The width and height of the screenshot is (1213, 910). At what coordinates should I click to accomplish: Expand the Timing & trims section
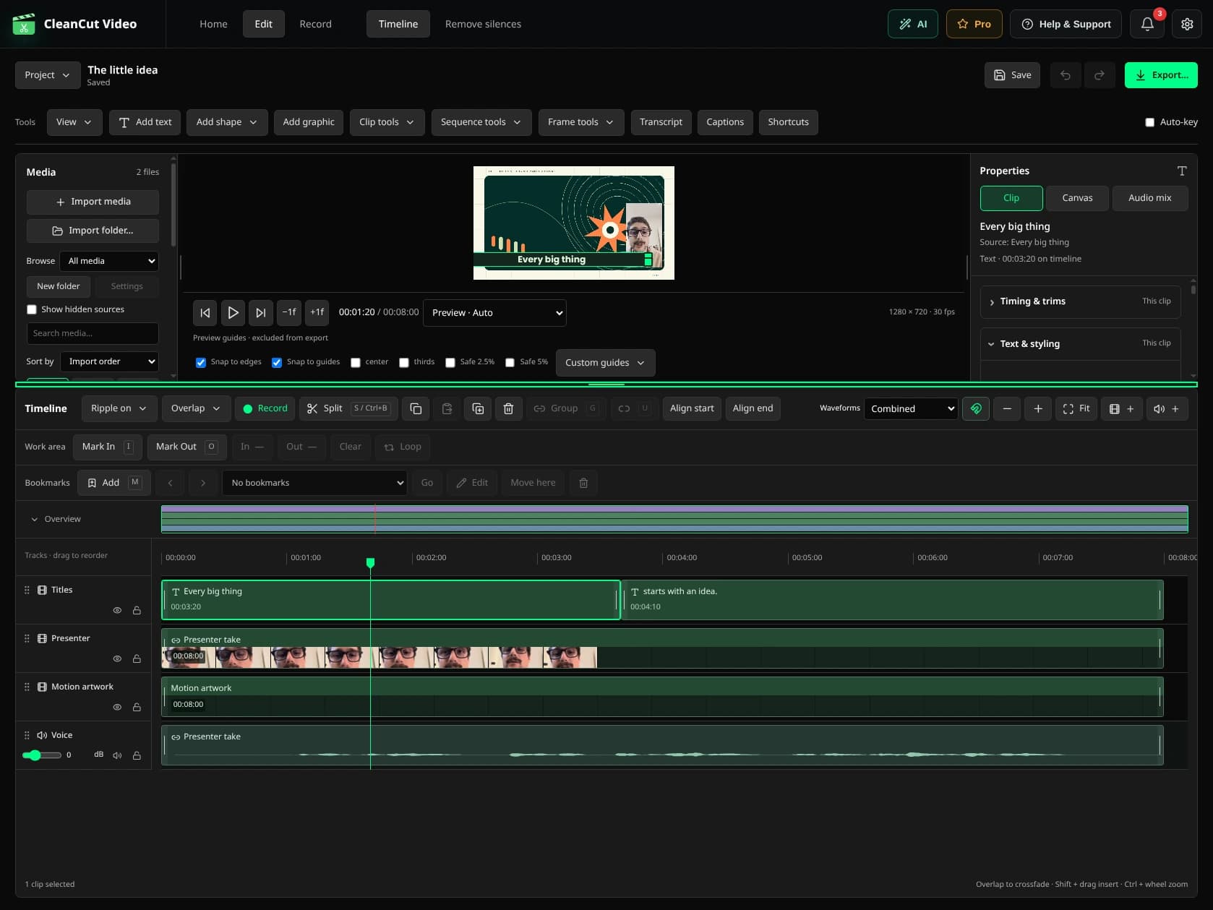(1080, 301)
